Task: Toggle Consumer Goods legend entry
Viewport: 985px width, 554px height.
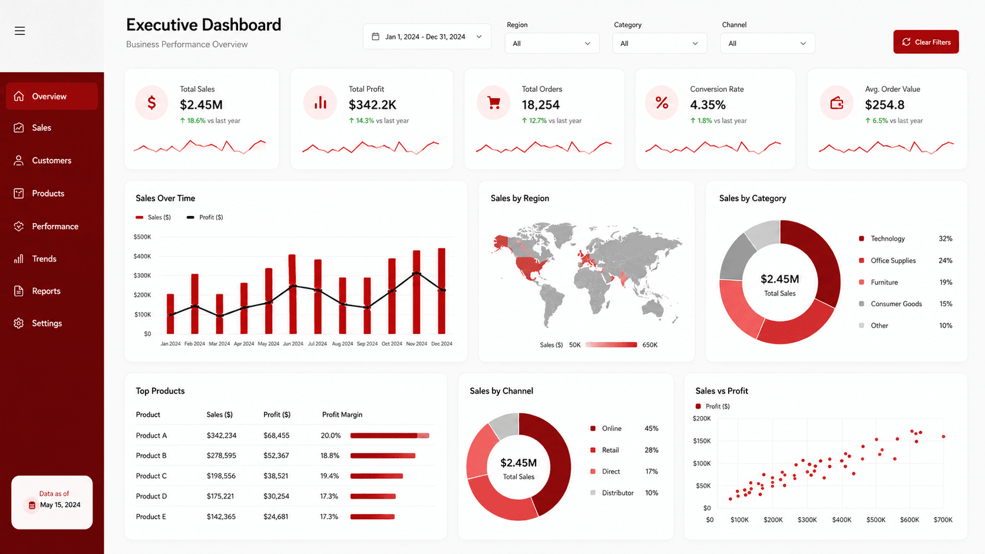Action: point(890,304)
